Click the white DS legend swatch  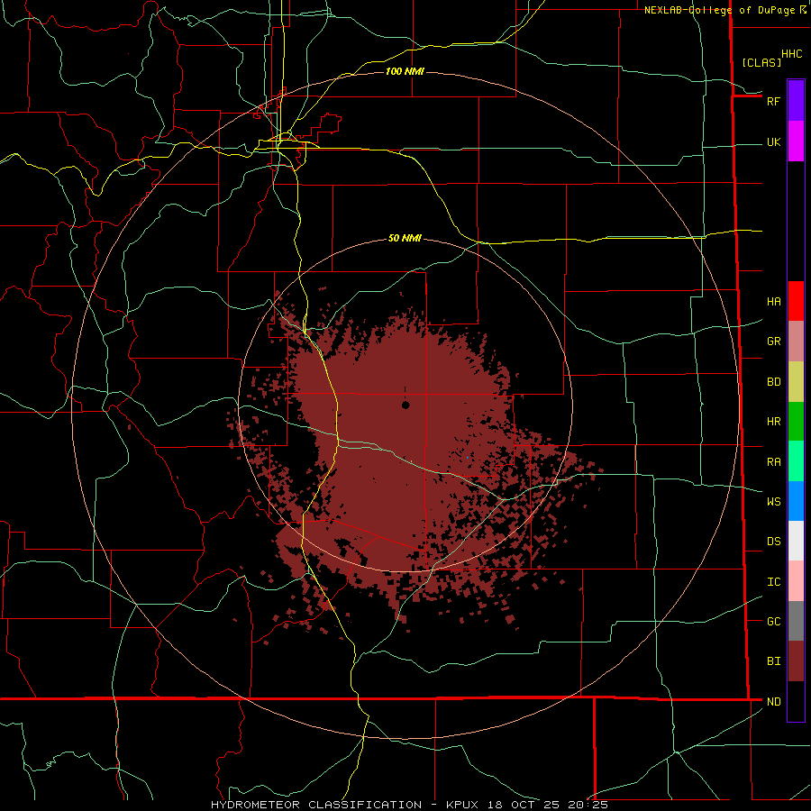pyautogui.click(x=796, y=541)
